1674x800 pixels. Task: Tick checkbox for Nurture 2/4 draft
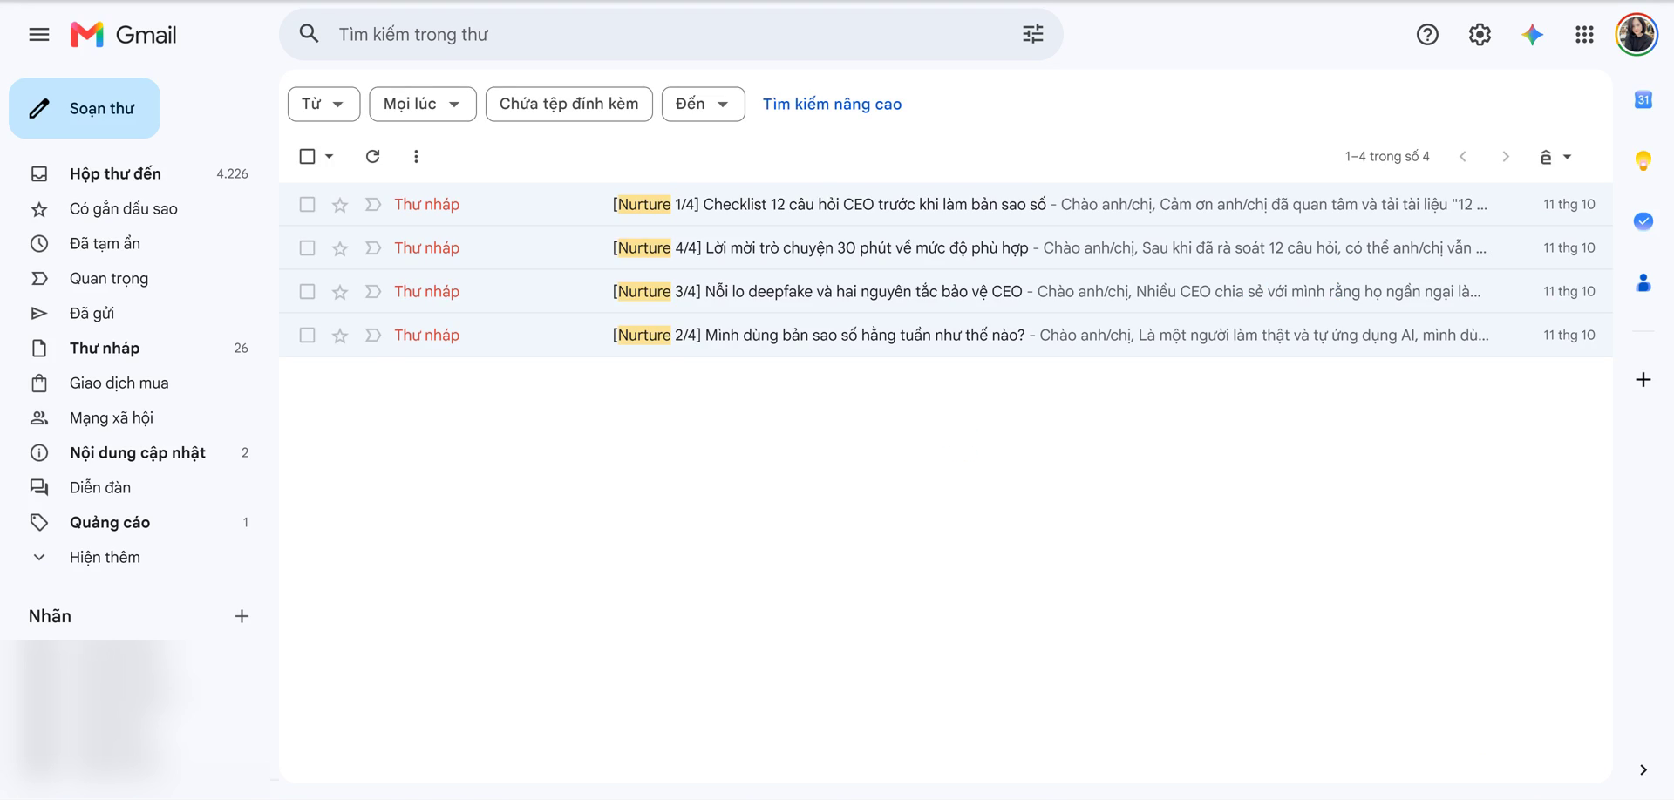pos(307,336)
